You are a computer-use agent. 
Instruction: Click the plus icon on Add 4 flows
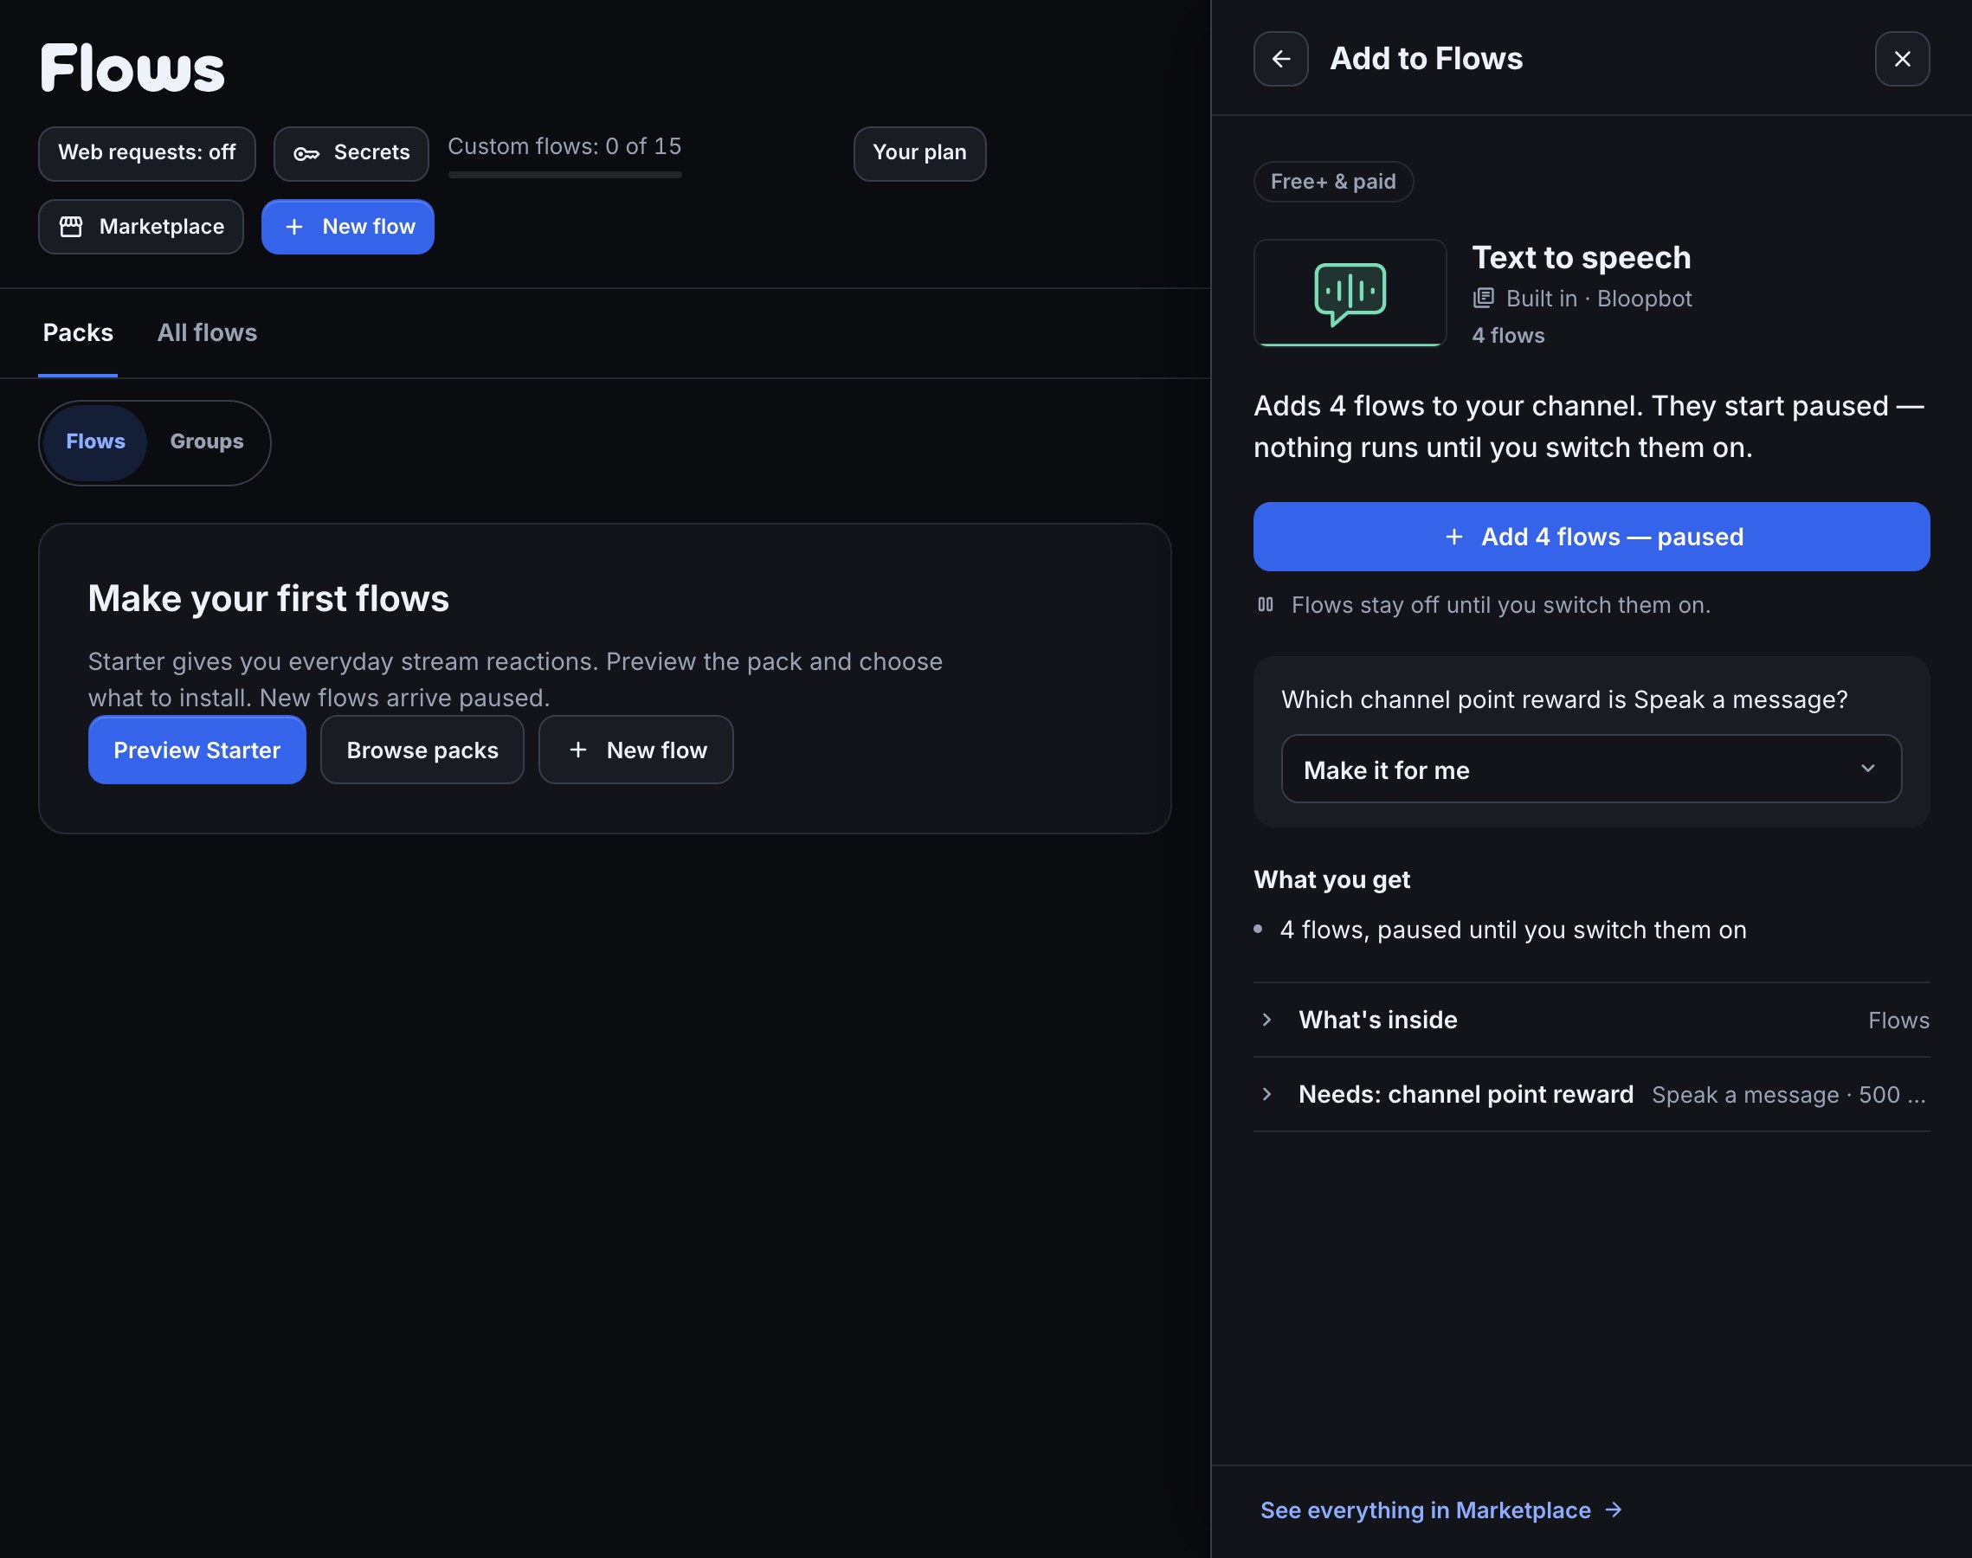pos(1454,538)
